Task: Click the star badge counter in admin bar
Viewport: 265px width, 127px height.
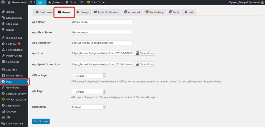Action: tap(42, 2)
